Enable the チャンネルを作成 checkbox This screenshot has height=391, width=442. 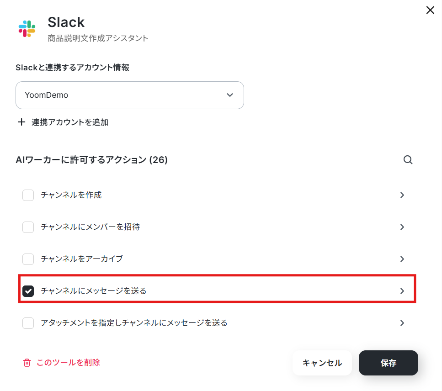[28, 195]
